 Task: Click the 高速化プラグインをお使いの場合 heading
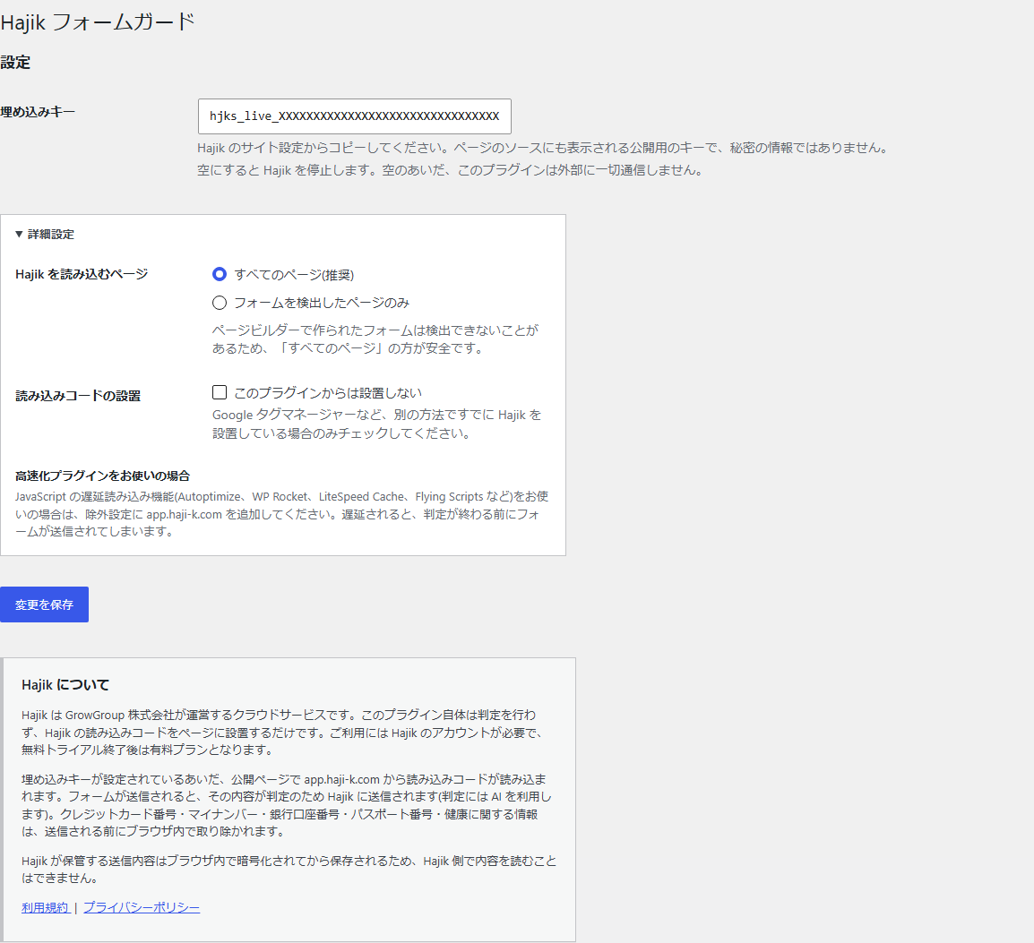click(x=103, y=476)
